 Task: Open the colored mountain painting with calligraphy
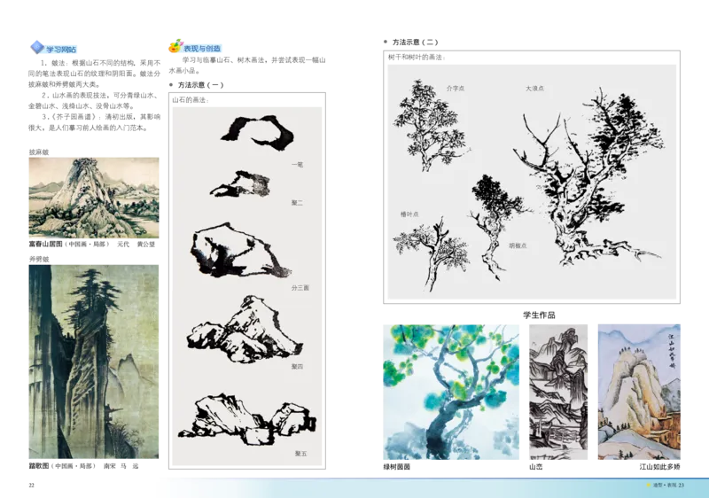[641, 390]
